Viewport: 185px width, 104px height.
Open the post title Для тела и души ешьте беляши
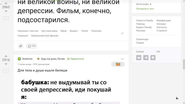pos(43,70)
